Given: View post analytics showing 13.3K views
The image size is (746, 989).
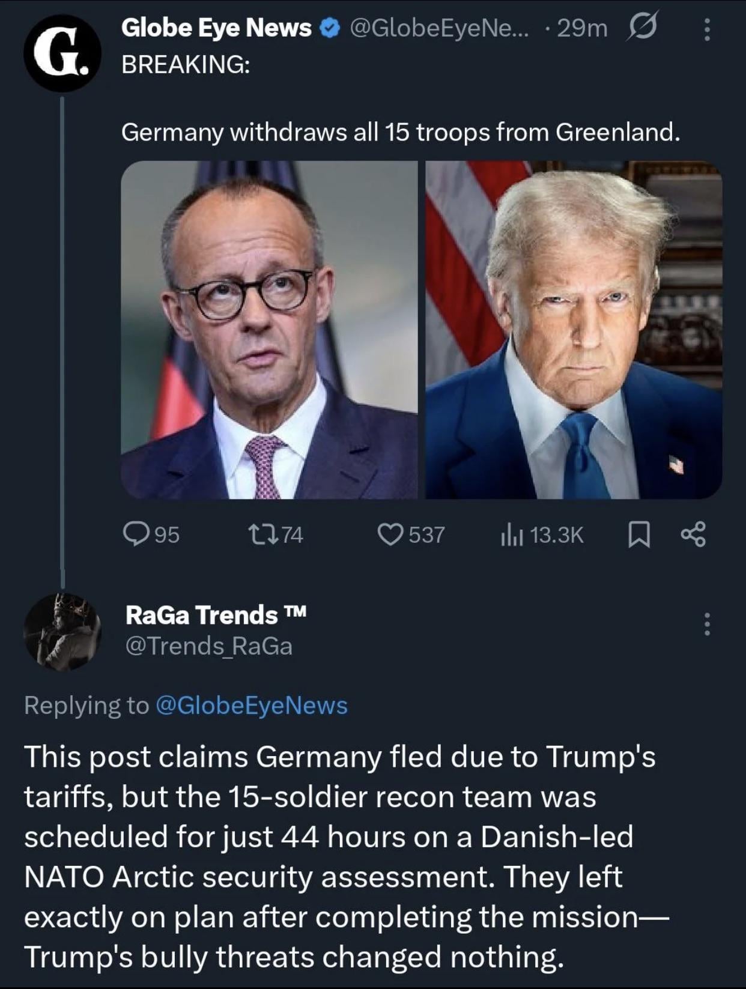Looking at the screenshot, I should click(541, 534).
